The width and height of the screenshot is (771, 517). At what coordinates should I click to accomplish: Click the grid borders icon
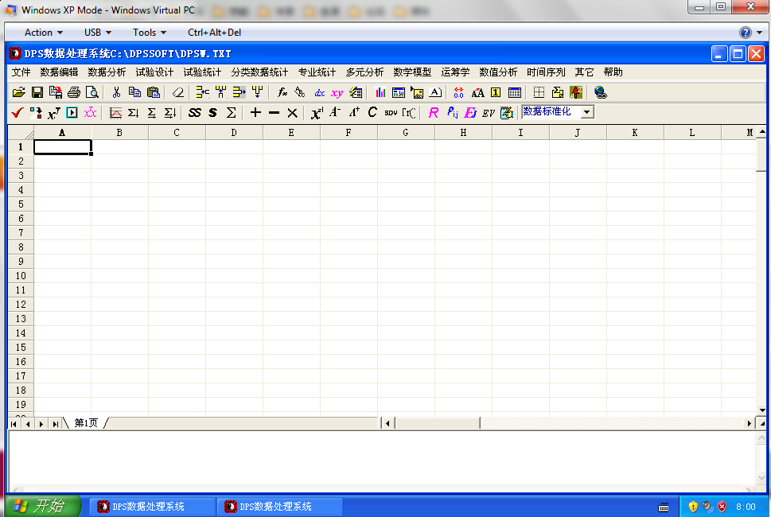[539, 92]
